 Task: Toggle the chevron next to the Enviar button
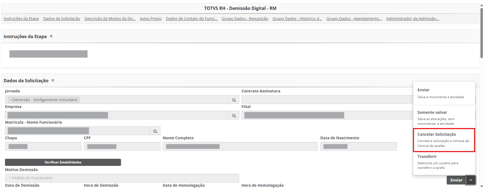471,180
